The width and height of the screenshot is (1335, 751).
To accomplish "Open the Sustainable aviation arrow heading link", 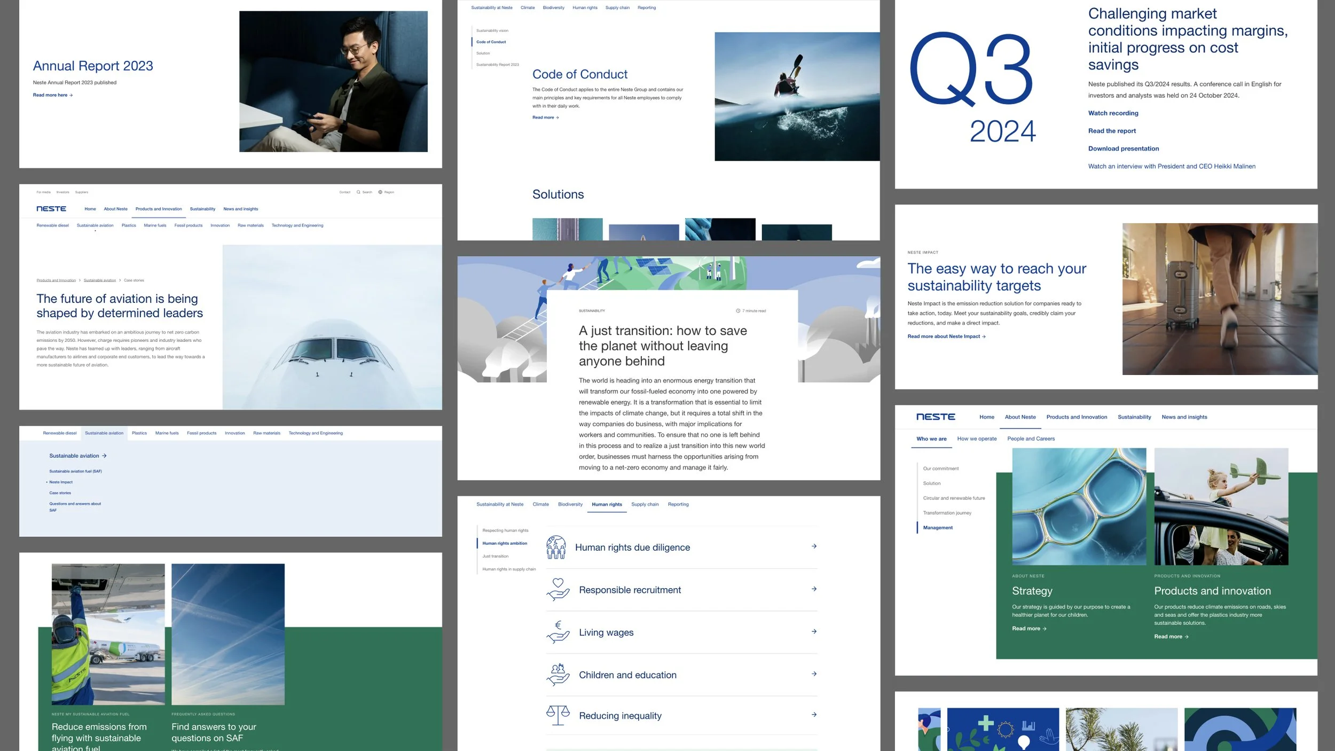I will [x=78, y=456].
